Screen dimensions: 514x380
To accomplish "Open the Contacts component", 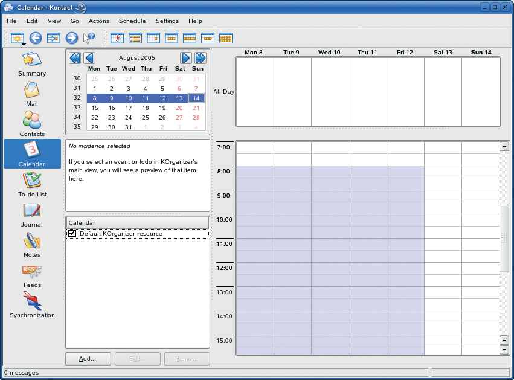I will [32, 124].
